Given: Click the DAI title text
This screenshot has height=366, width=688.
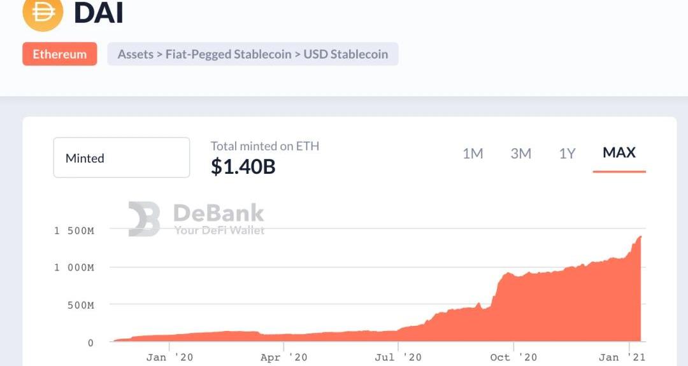Looking at the screenshot, I should click(x=98, y=13).
